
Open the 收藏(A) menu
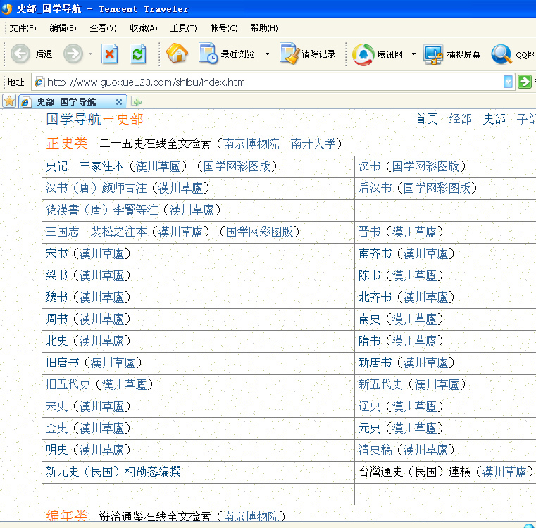pos(144,28)
